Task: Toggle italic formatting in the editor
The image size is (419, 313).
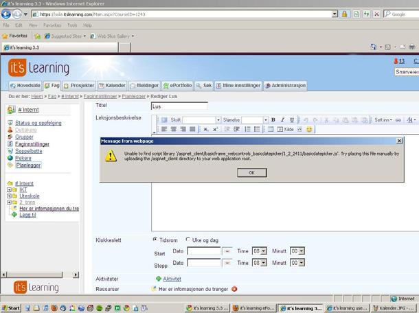Action: (x=282, y=120)
